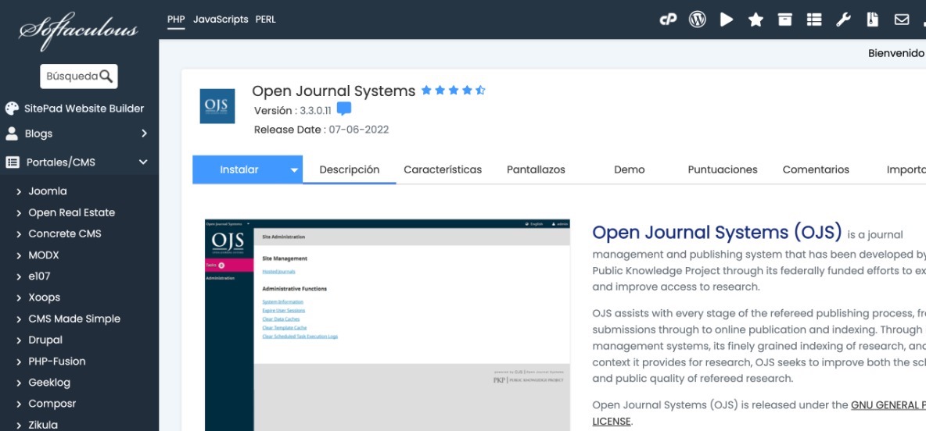Open the Demo tab
This screenshot has height=431, width=926.
coord(630,169)
